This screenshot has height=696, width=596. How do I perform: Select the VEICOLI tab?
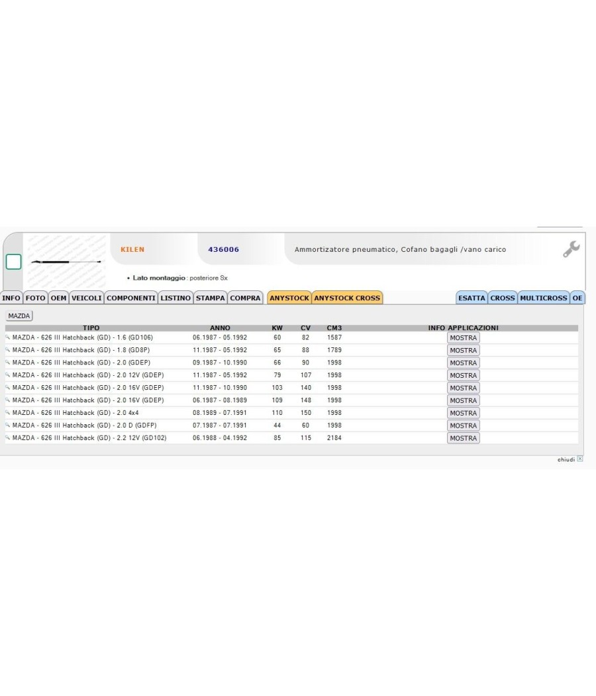[x=87, y=298]
